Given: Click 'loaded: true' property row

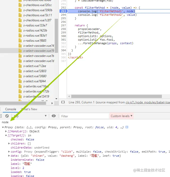Looking at the screenshot, I should tap(21, 172).
